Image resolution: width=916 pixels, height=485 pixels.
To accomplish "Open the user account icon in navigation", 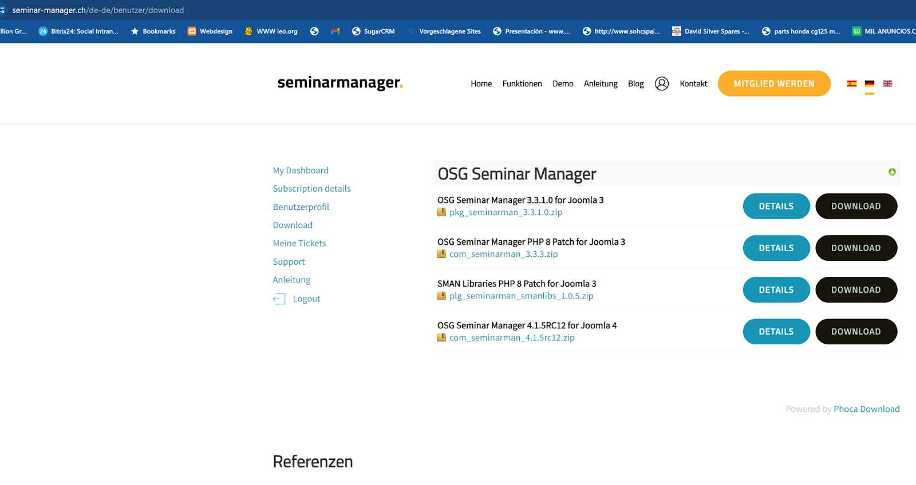I will [662, 84].
